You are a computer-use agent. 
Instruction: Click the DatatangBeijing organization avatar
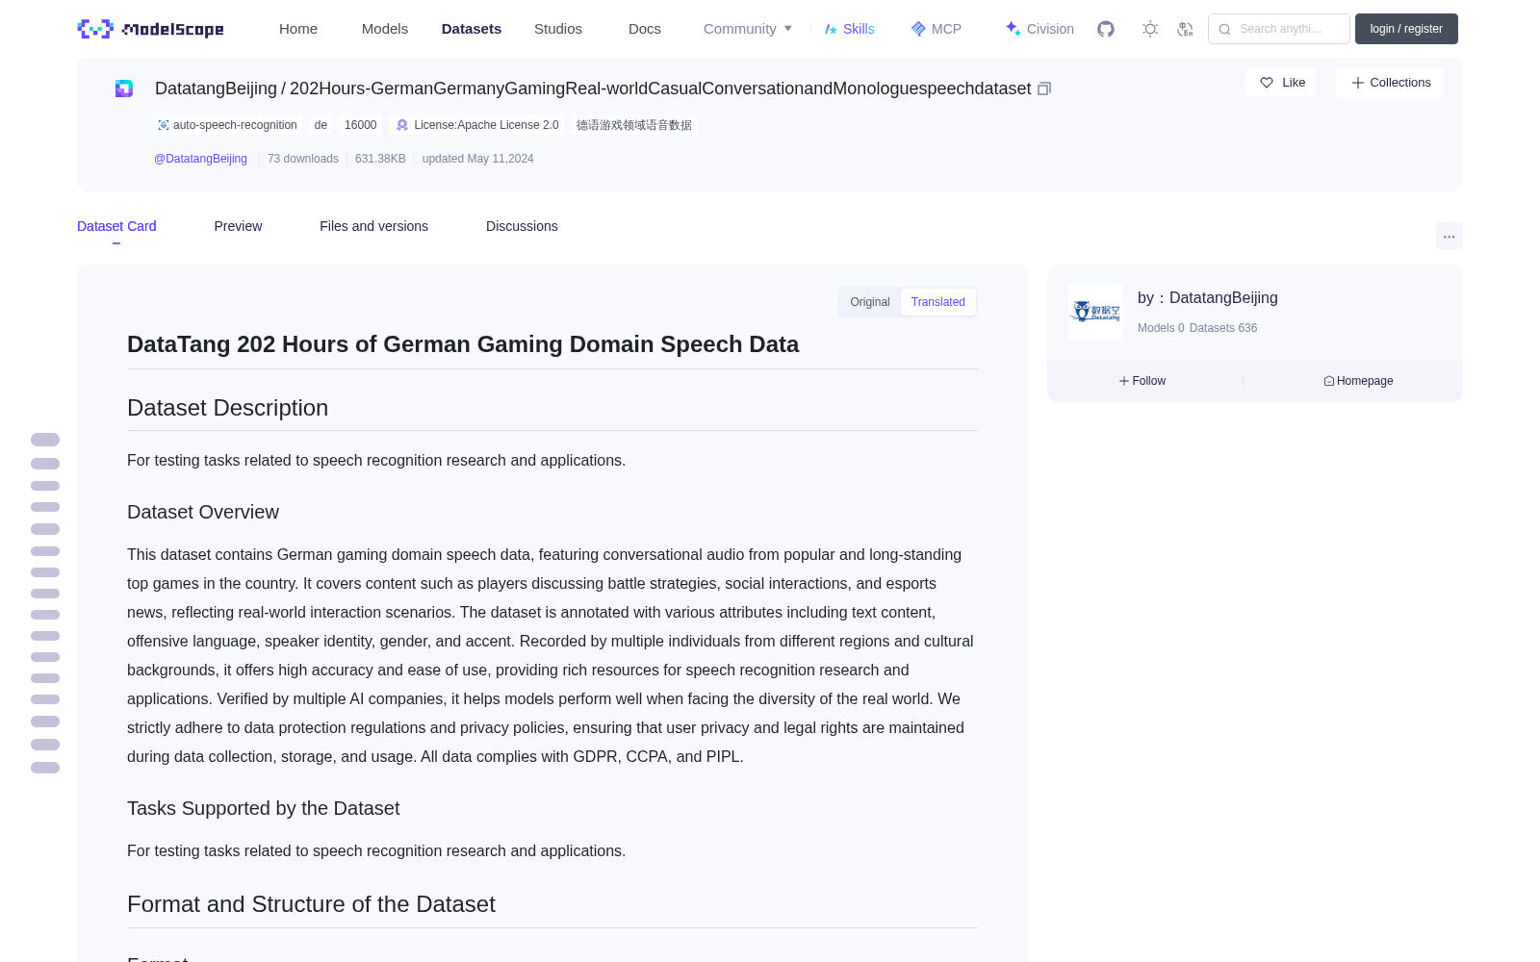(1095, 312)
